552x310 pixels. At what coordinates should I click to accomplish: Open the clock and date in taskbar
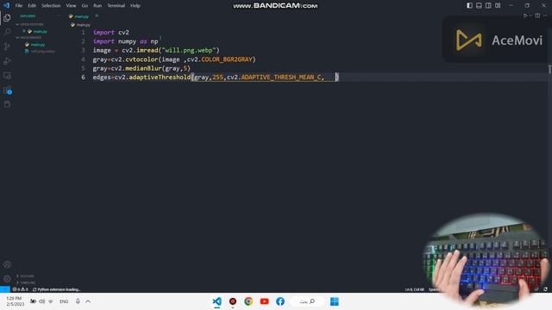[15, 301]
